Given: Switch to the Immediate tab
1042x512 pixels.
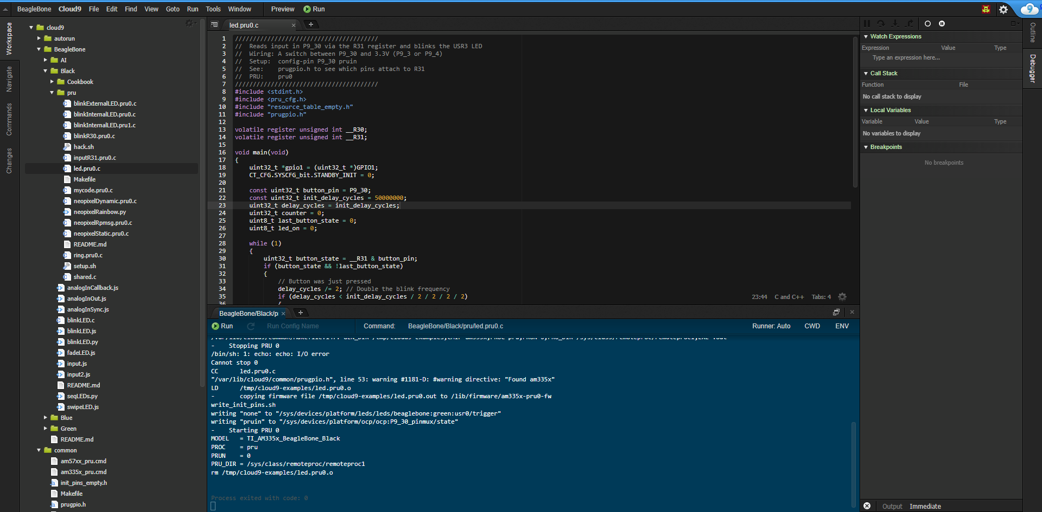Looking at the screenshot, I should click(925, 507).
